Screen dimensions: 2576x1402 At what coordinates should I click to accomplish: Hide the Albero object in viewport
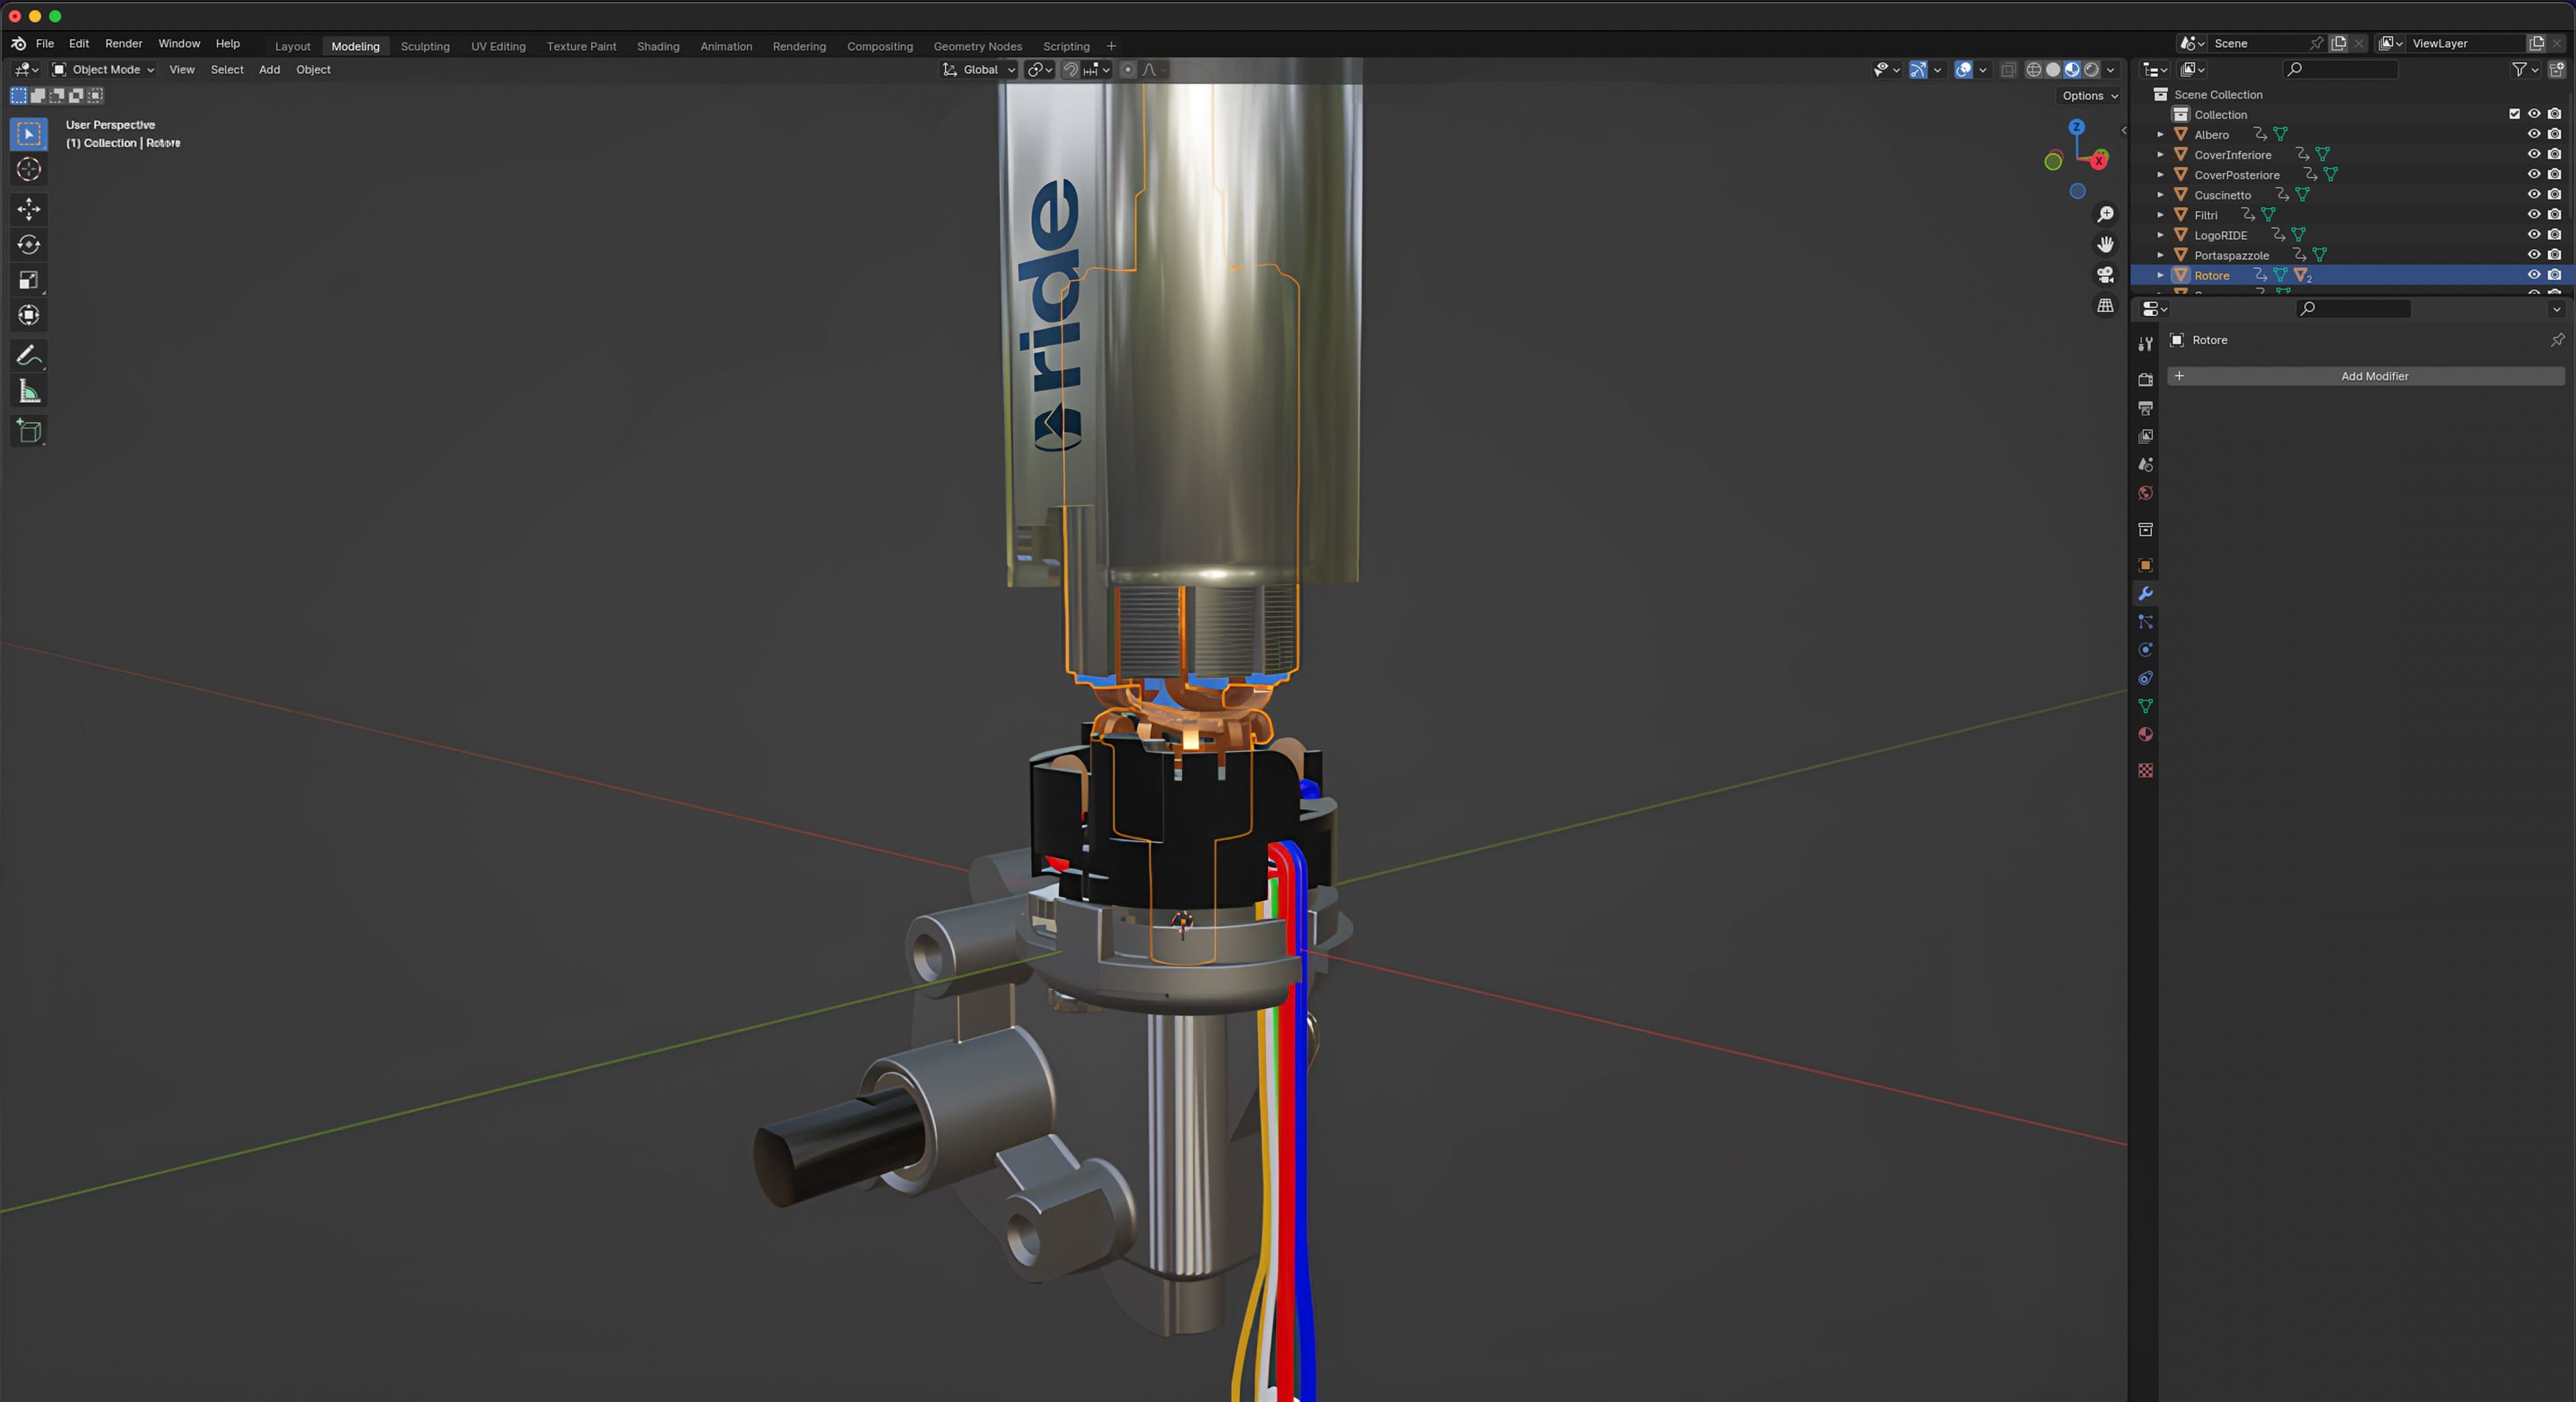(x=2533, y=134)
